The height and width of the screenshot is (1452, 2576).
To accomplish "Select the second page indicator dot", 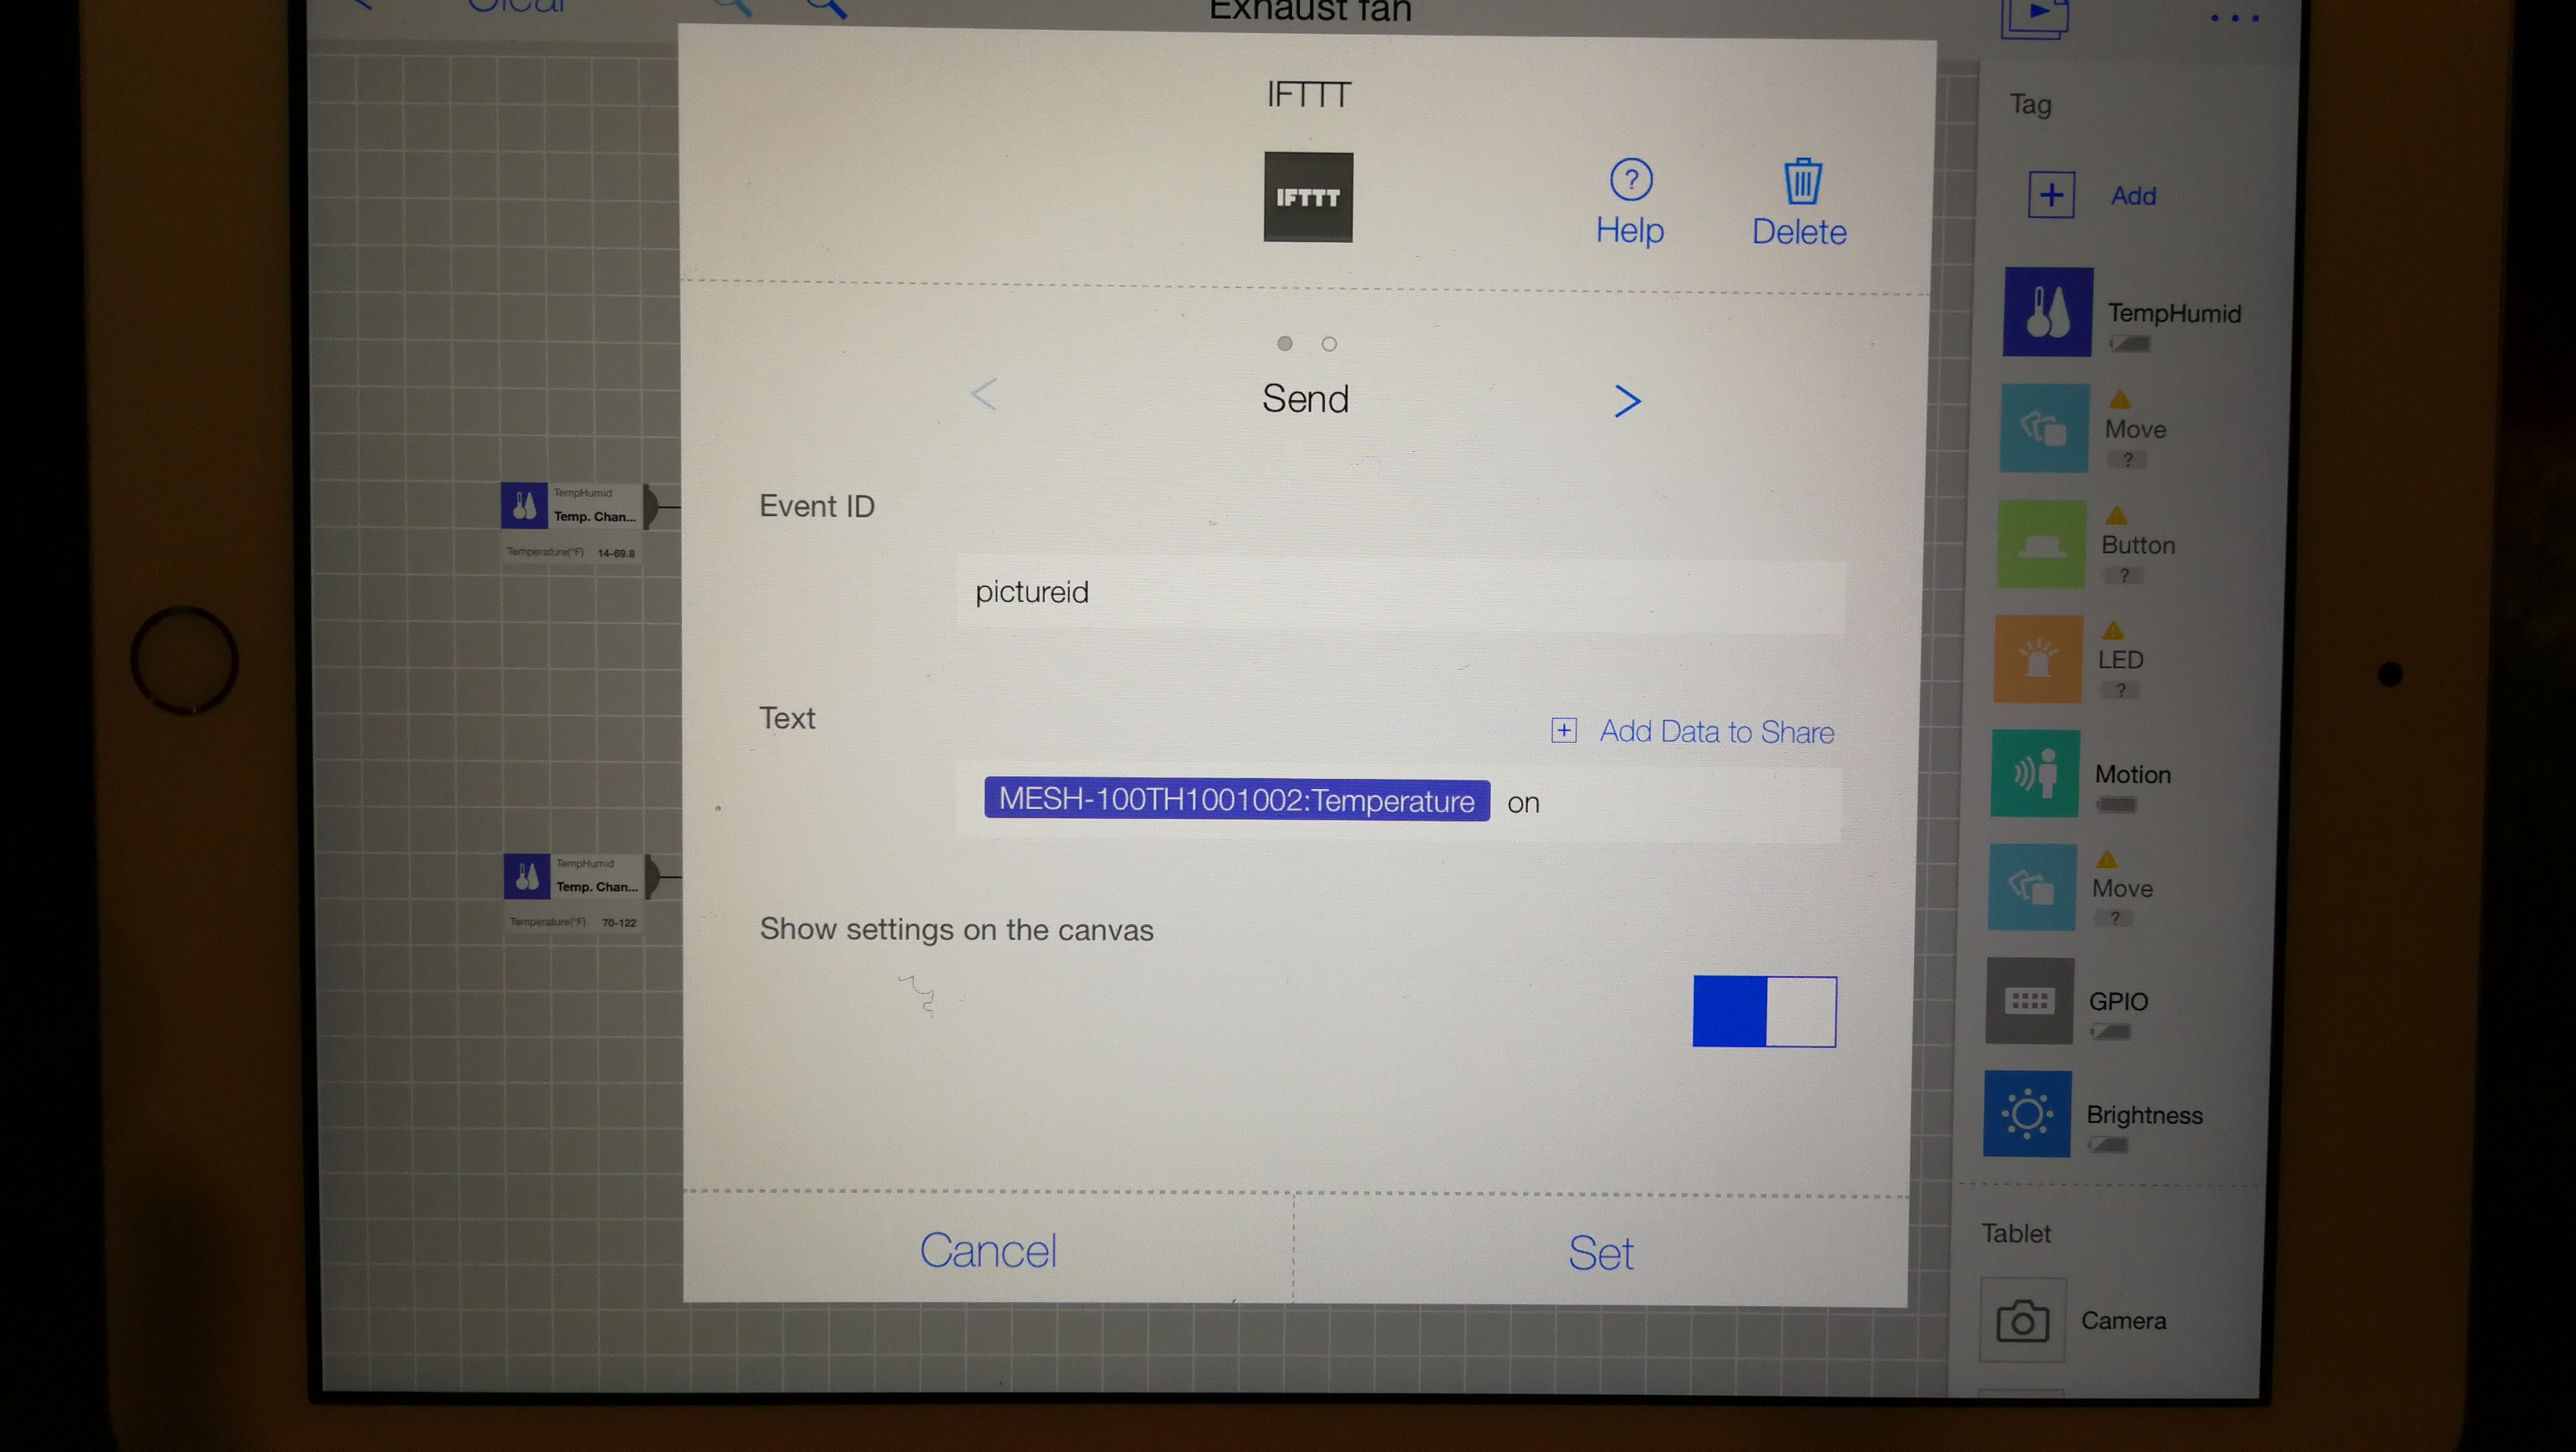I will tap(1329, 344).
